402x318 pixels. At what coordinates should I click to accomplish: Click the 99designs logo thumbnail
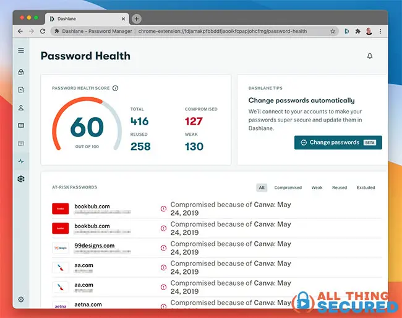tap(60, 248)
